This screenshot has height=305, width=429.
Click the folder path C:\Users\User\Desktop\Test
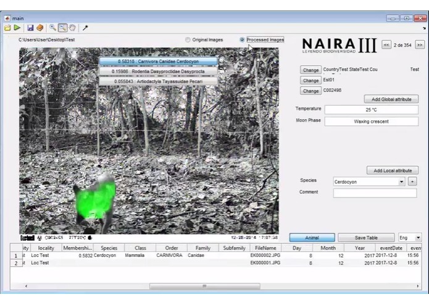pos(46,40)
